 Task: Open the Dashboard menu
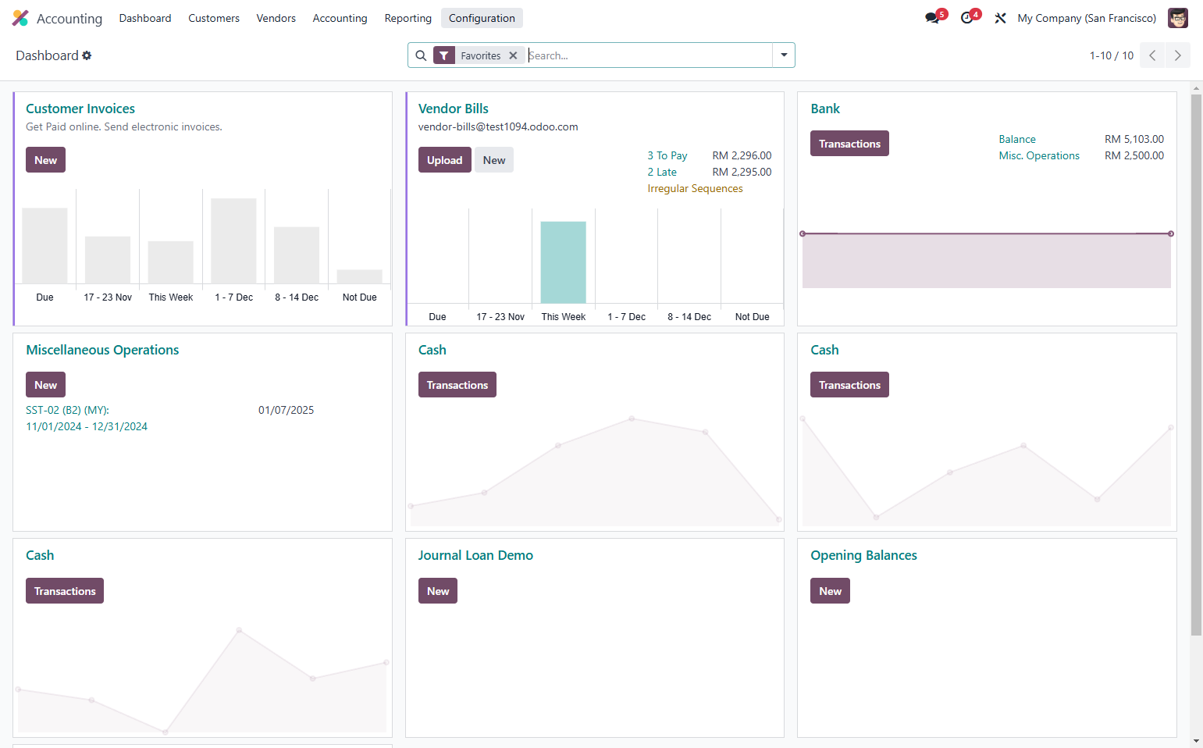tap(145, 18)
